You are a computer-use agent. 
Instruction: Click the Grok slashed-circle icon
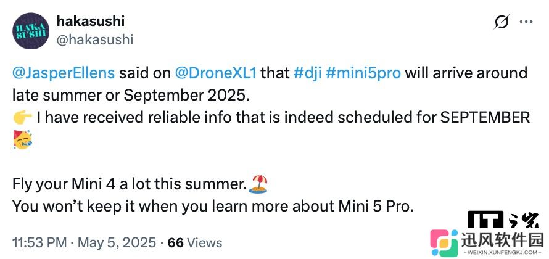(x=502, y=22)
